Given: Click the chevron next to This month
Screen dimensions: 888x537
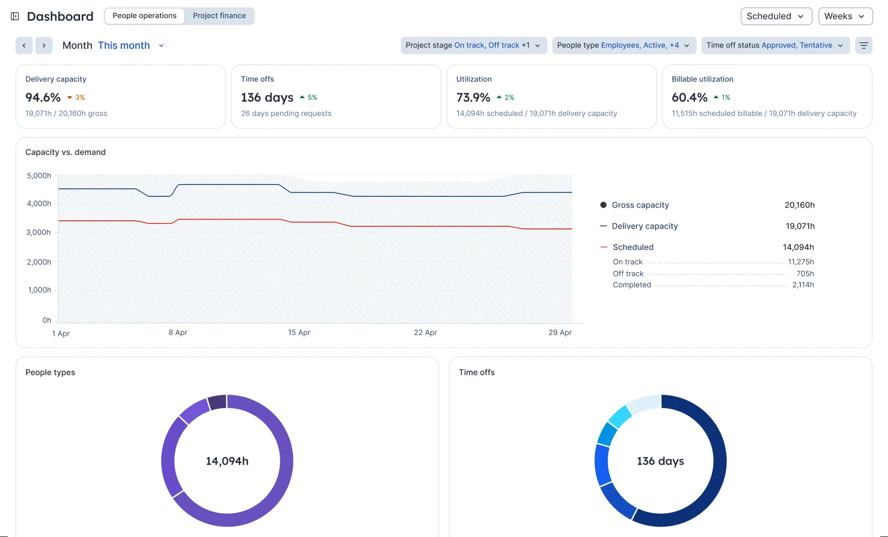Looking at the screenshot, I should [x=161, y=45].
